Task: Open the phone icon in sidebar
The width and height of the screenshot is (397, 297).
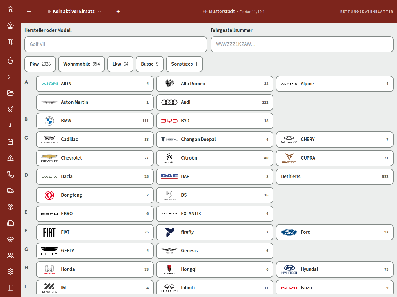Action: click(10, 174)
